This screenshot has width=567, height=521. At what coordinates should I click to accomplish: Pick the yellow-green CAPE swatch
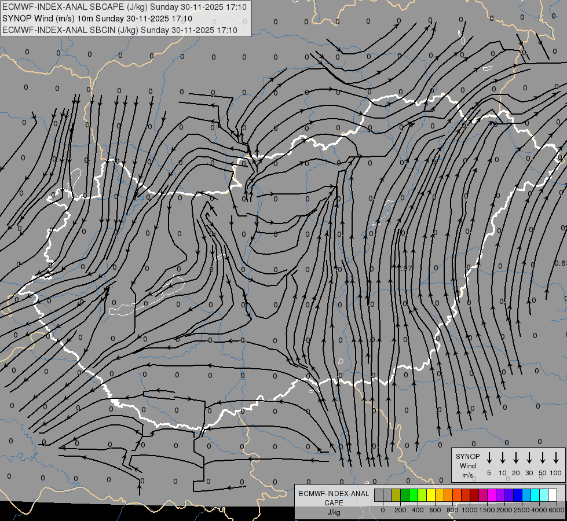click(422, 495)
